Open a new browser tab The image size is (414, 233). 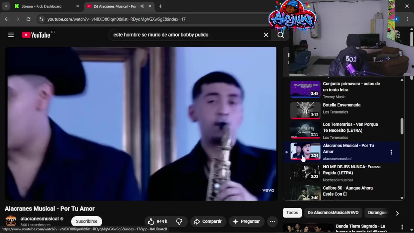(160, 6)
